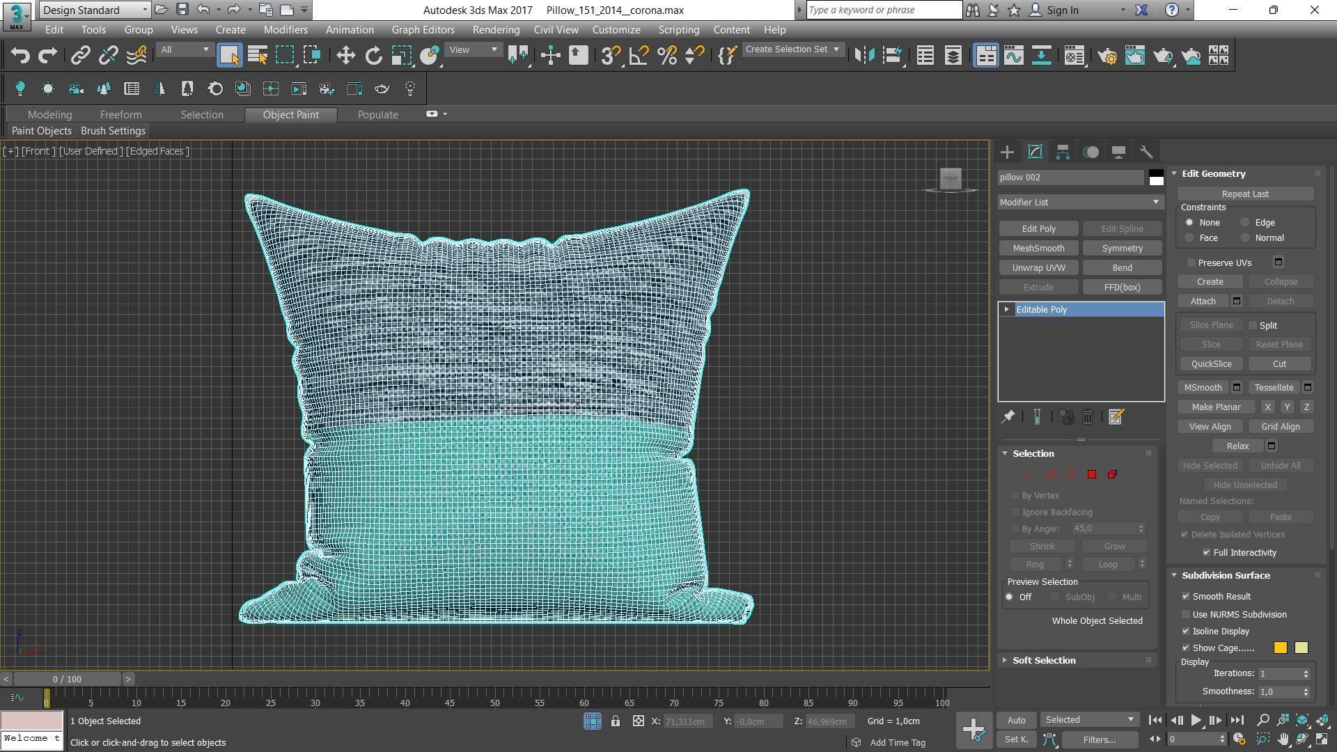Select Element sub-object level icon

click(x=1112, y=475)
